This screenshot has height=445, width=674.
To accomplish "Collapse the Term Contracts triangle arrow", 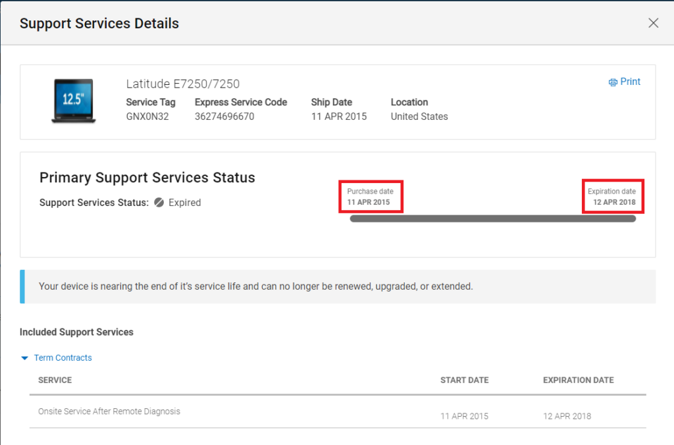I will point(25,358).
